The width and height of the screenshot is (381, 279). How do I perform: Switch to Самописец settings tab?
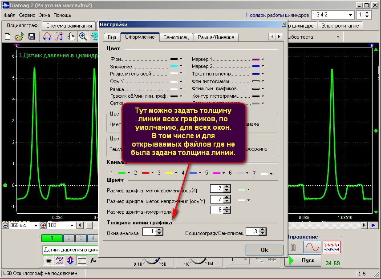176,37
